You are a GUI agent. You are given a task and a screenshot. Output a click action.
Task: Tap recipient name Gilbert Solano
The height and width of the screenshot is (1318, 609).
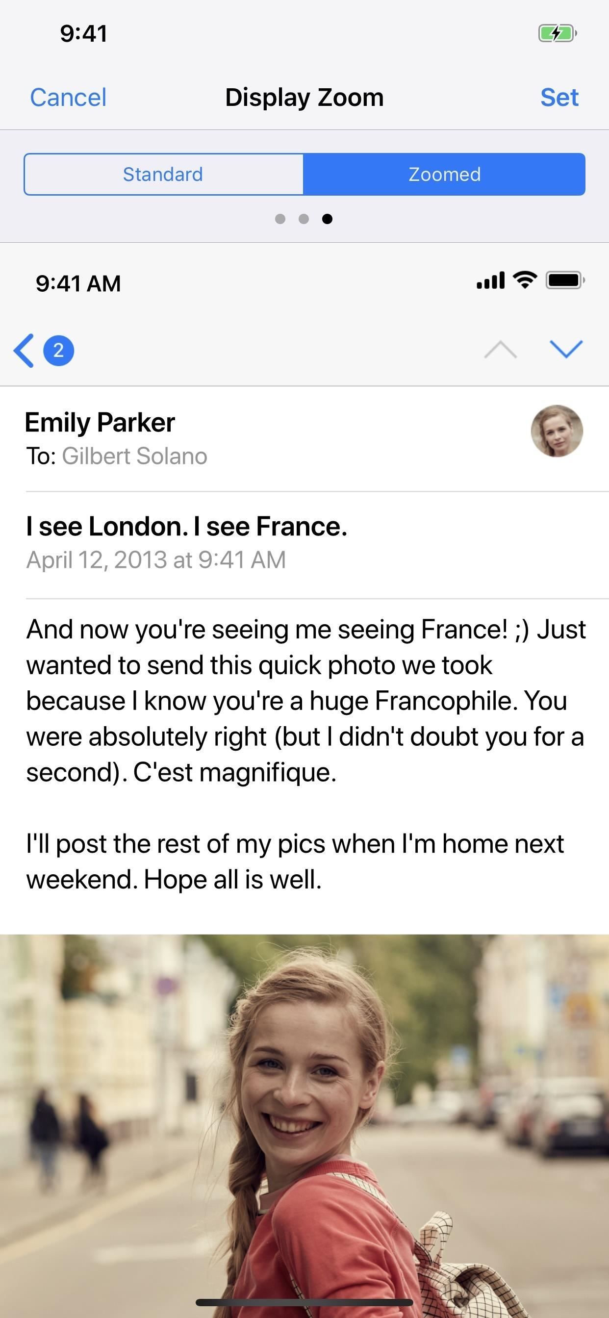(x=134, y=456)
